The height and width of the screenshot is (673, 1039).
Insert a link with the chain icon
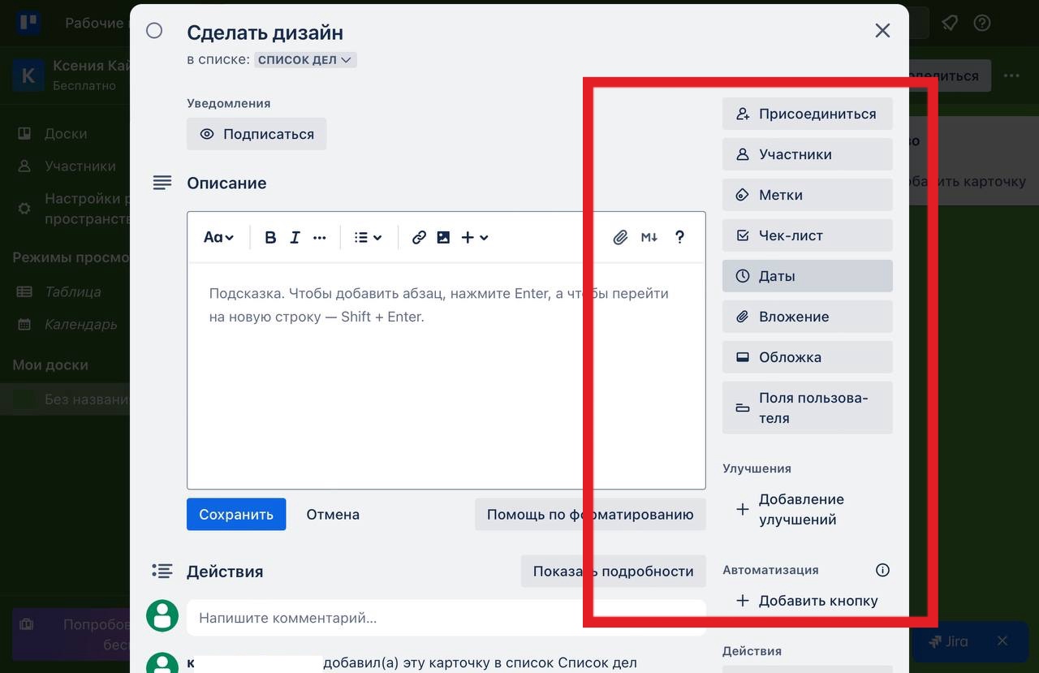point(419,237)
